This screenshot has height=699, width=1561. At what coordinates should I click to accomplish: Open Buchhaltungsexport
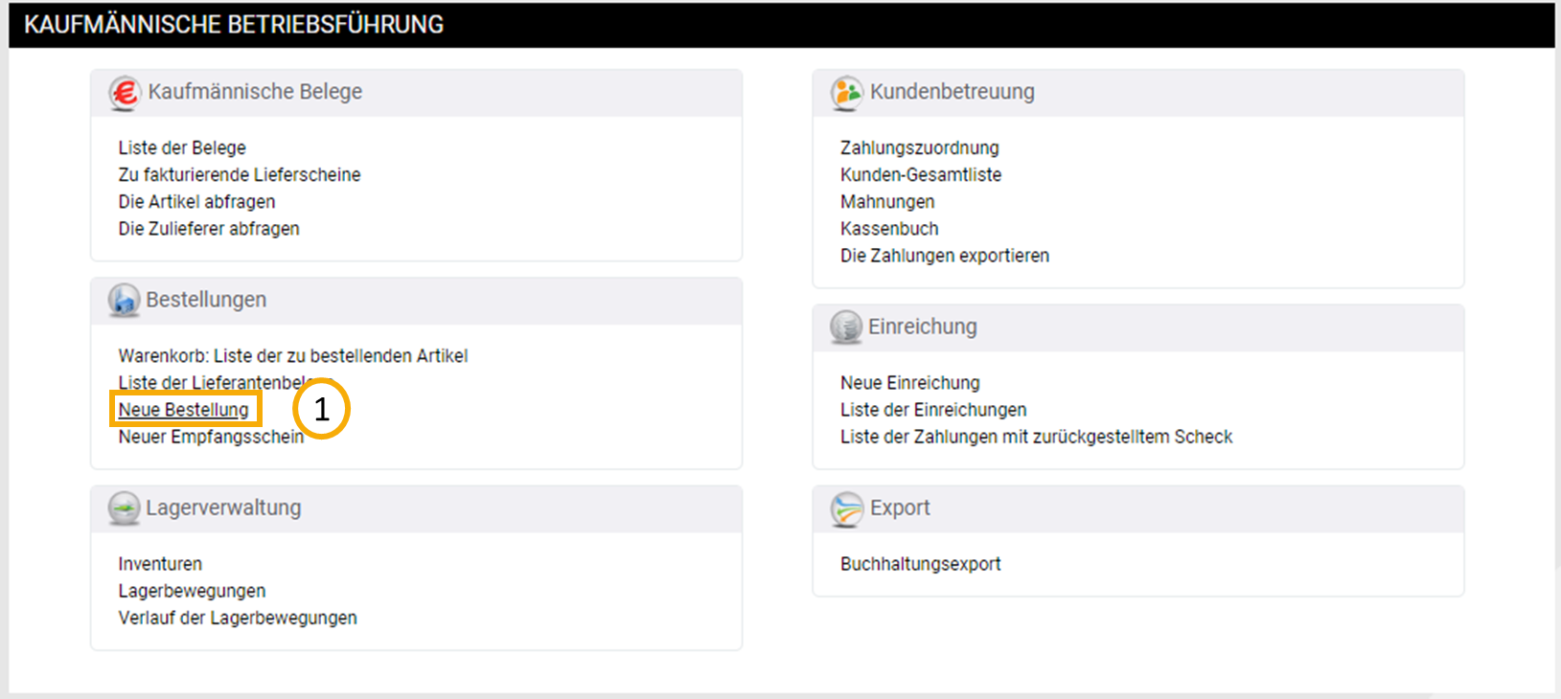click(920, 564)
